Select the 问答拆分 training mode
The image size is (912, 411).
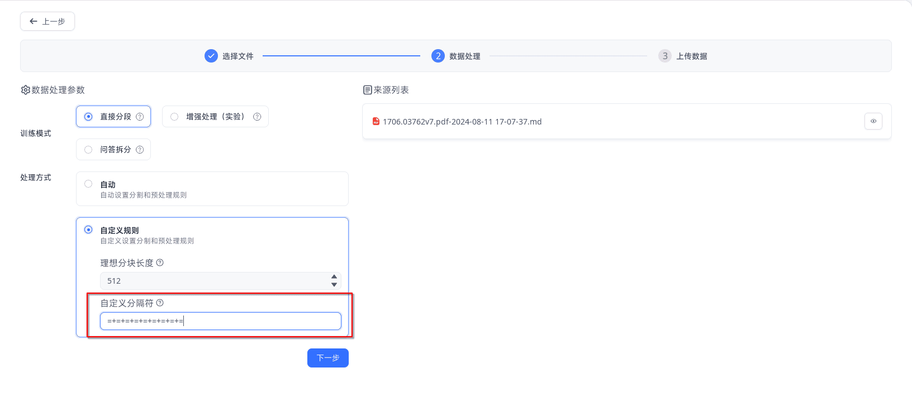88,150
